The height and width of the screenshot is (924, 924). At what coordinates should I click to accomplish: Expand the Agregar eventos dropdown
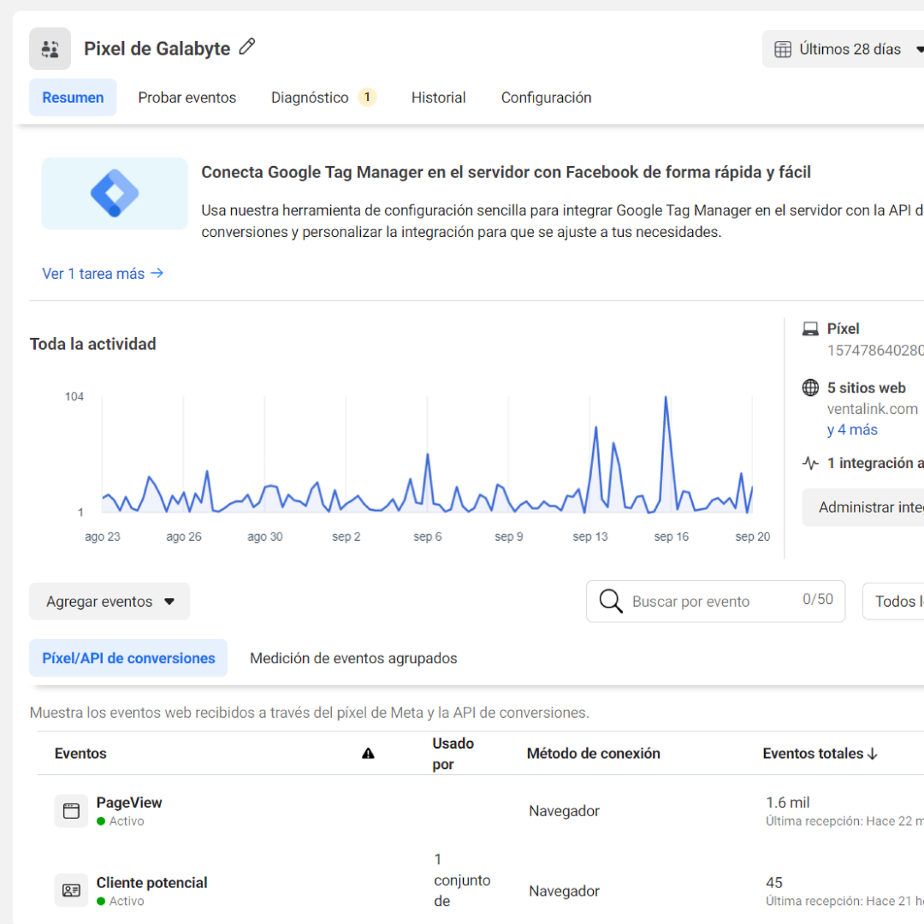(x=110, y=601)
